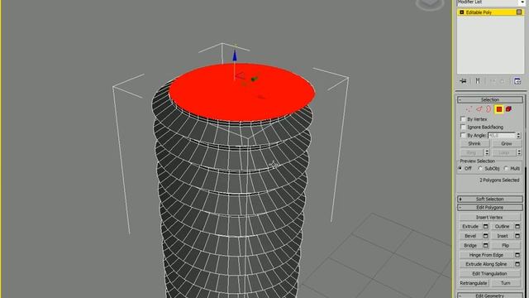Click the Flip button
This screenshot has height=298, width=529.
point(505,245)
